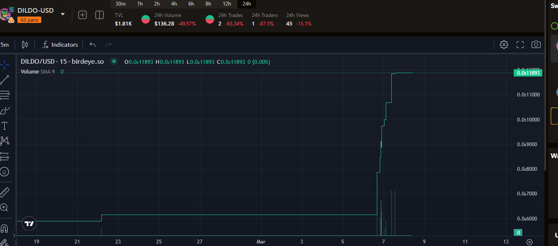Select the brush drawing tool
Screen dimensions: 558x246
pos(4,110)
